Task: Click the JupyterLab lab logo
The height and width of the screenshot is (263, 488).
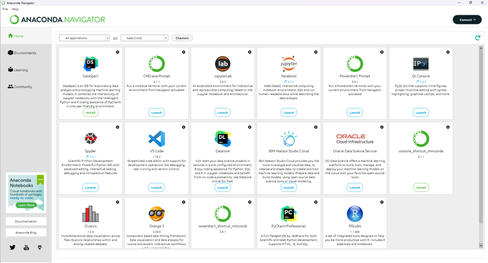Action: [223, 64]
